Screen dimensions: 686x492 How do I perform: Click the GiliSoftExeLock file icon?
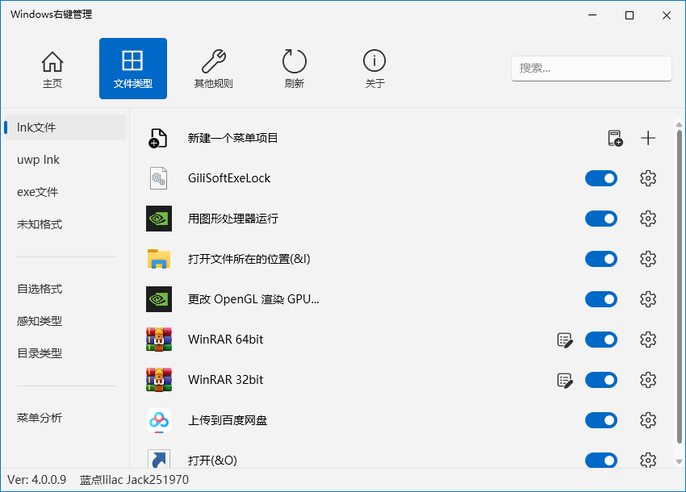coord(158,178)
